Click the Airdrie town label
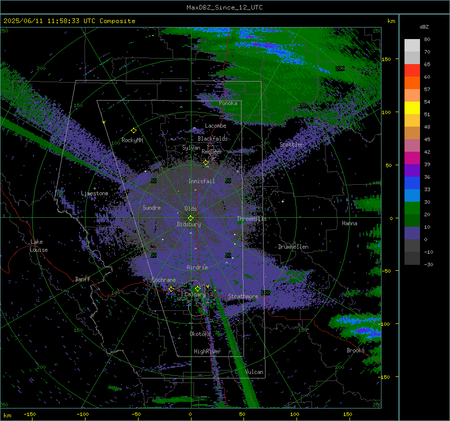This screenshot has height=421, width=450. [197, 267]
